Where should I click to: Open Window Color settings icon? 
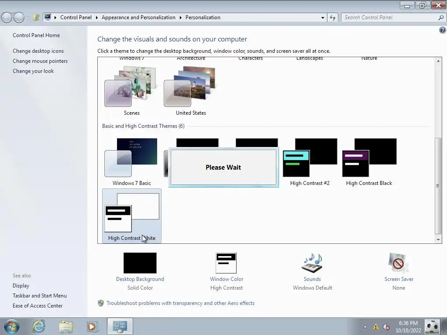click(227, 263)
